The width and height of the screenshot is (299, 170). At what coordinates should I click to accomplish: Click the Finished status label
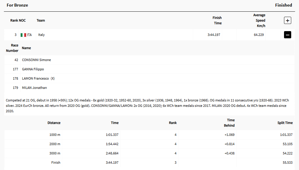[x=283, y=5]
